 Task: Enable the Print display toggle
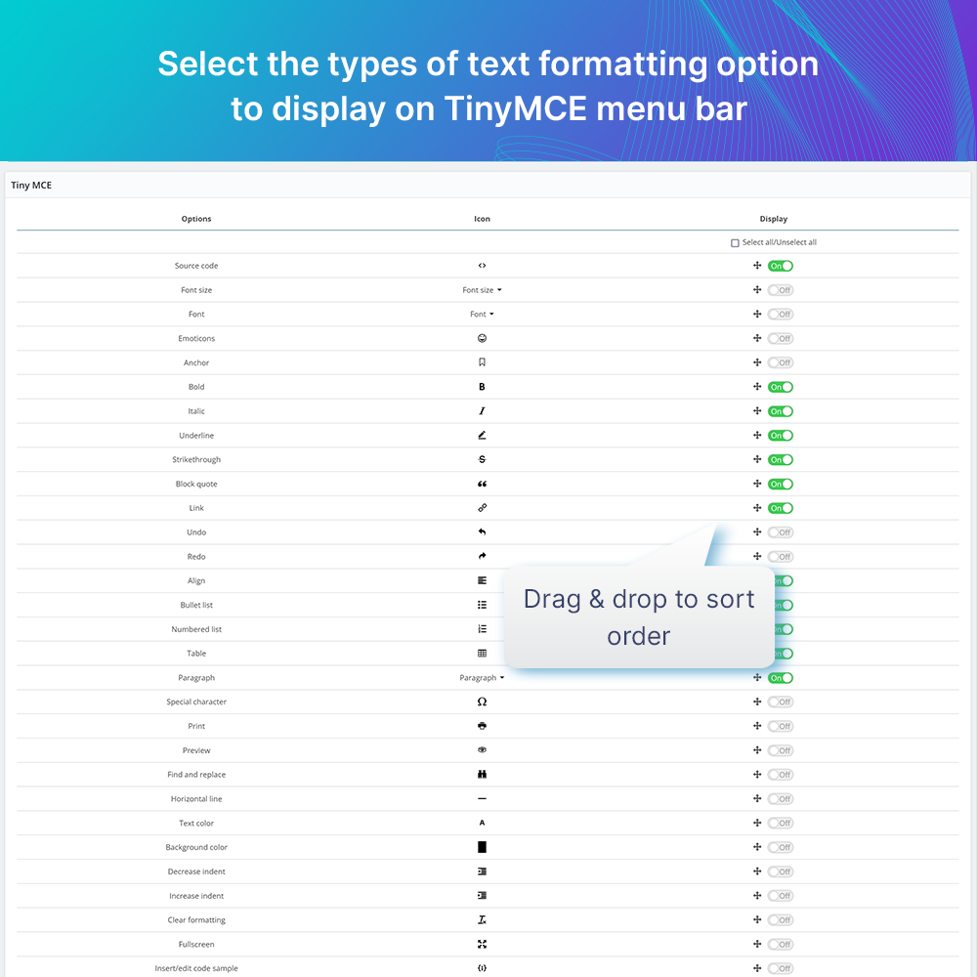[x=780, y=726]
